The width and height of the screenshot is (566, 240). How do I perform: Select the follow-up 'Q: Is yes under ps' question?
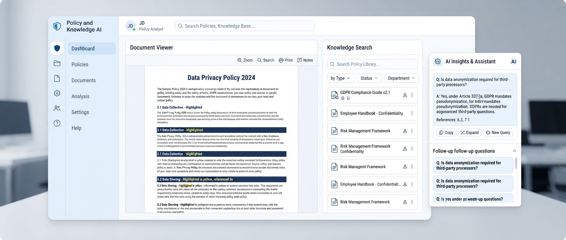pos(473,198)
